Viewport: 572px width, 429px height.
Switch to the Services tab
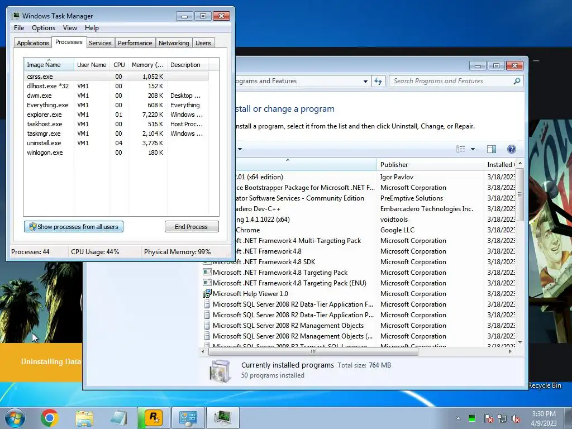(100, 43)
